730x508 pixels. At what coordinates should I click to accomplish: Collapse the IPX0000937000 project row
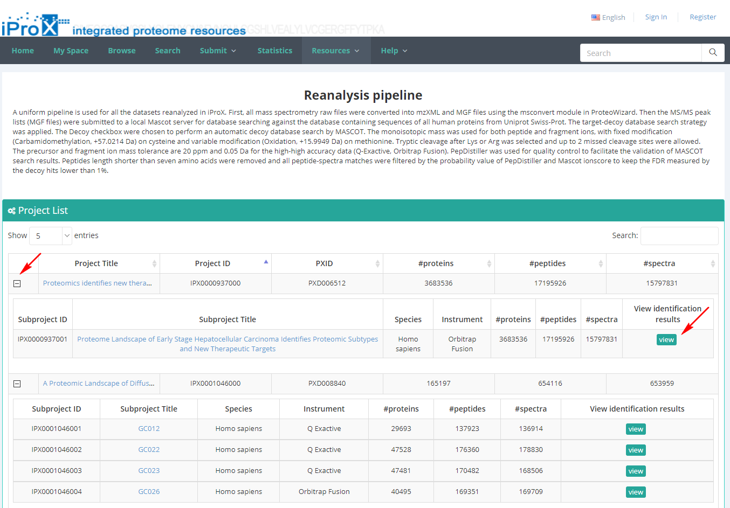17,283
